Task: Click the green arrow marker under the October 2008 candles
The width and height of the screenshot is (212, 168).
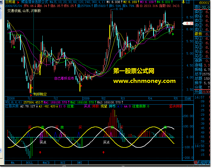Action: [15, 47]
